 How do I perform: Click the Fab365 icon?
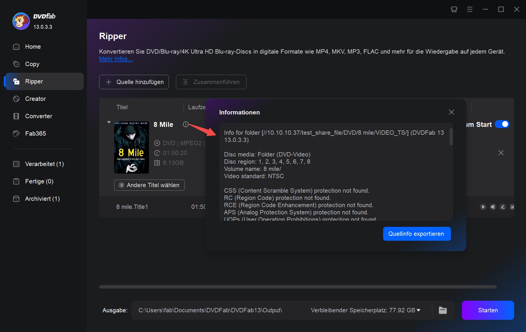click(x=16, y=134)
